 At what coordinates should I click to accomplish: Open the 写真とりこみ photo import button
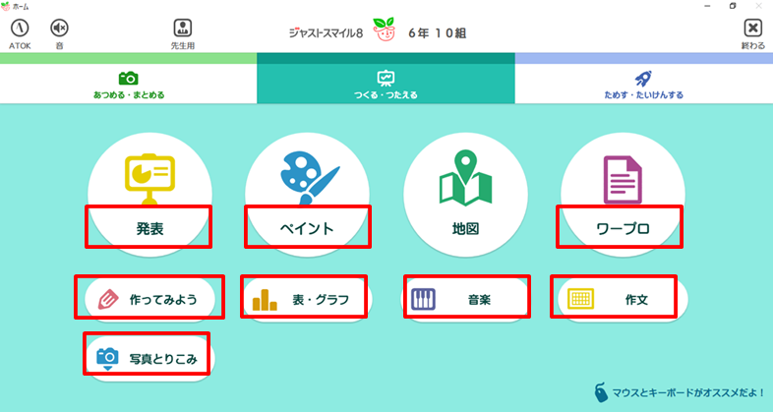coord(149,359)
